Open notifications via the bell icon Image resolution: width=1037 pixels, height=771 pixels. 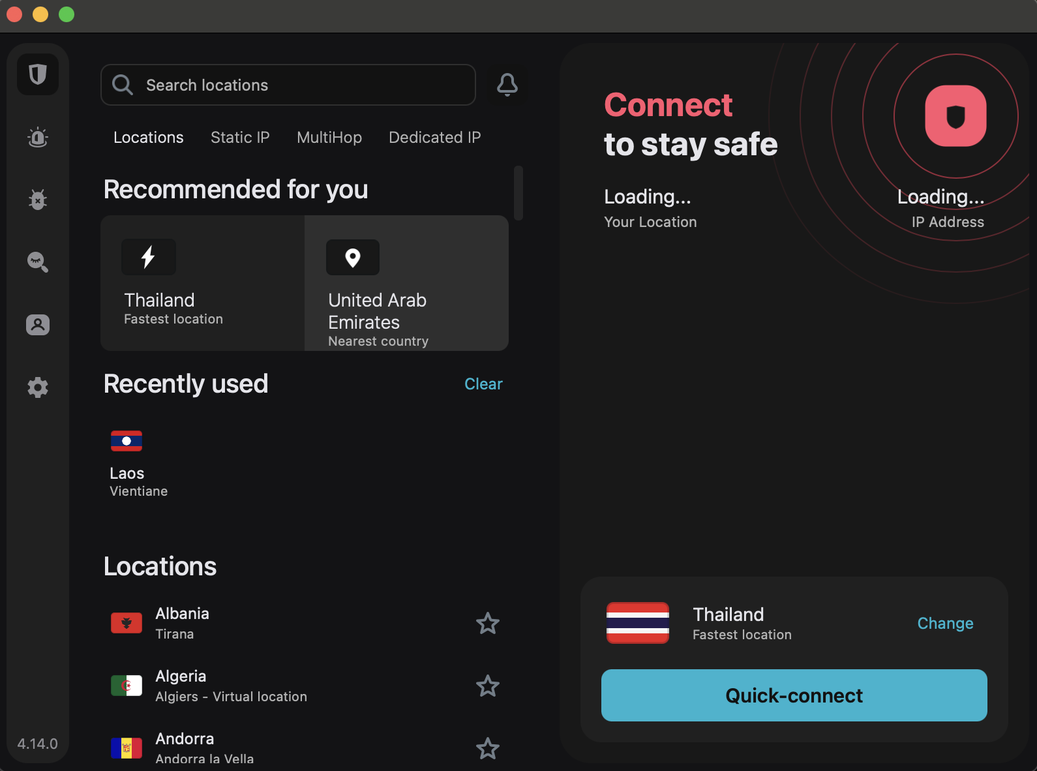click(x=507, y=85)
